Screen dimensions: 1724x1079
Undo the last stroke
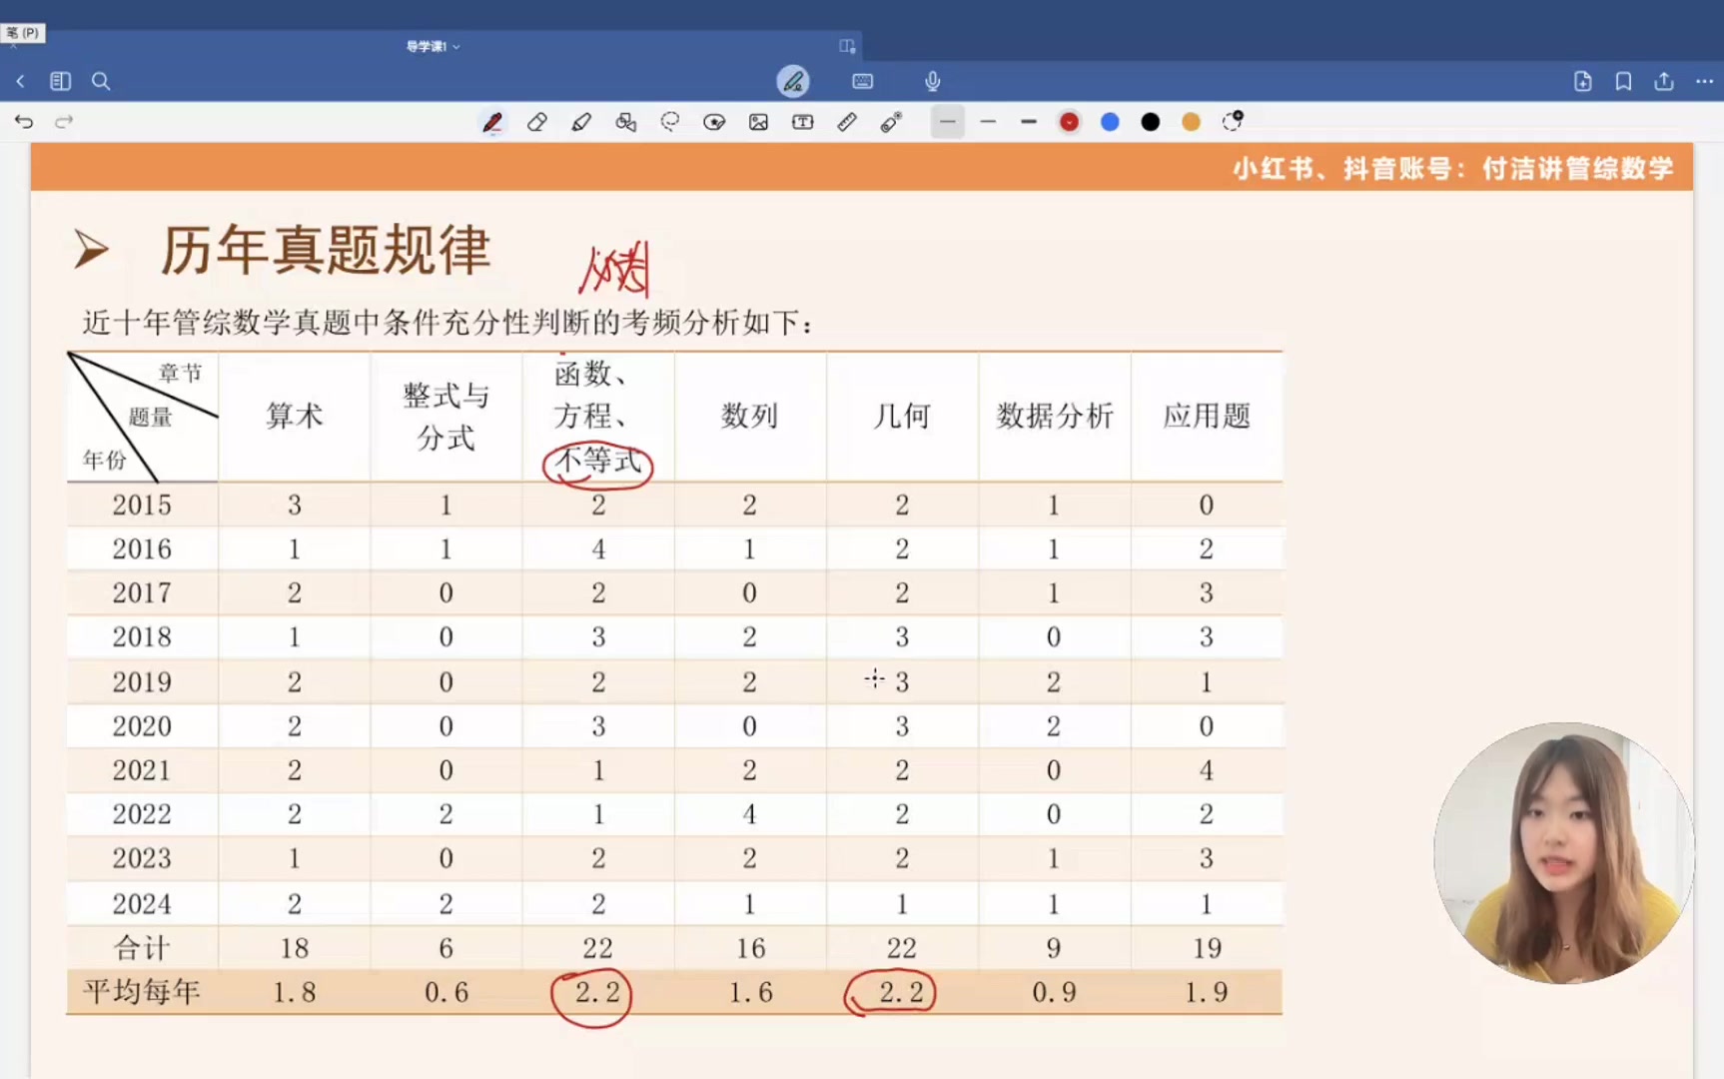[x=24, y=122]
